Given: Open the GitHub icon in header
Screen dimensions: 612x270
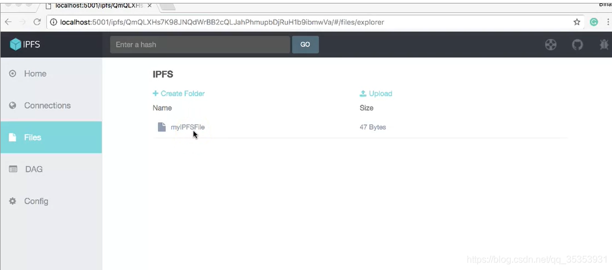Looking at the screenshot, I should pyautogui.click(x=577, y=45).
